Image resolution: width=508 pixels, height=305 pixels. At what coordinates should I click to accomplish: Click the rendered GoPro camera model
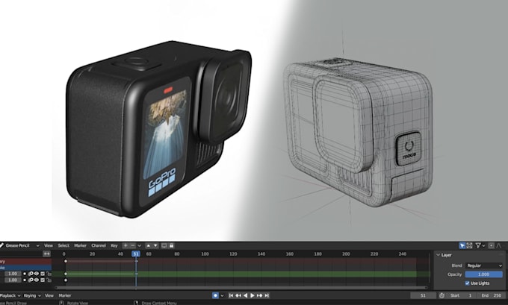158,130
